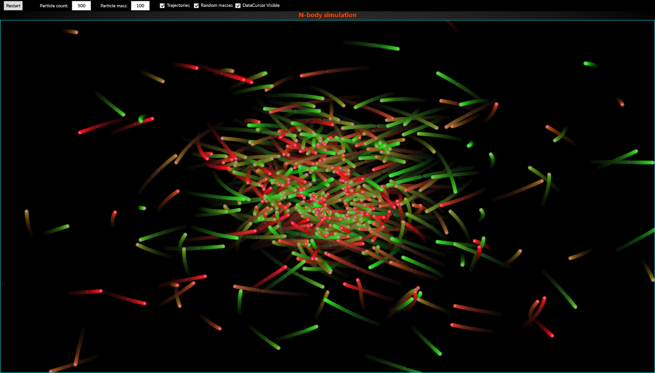Image resolution: width=655 pixels, height=373 pixels.
Task: Focus the Particle mass input field
Action: tap(140, 6)
